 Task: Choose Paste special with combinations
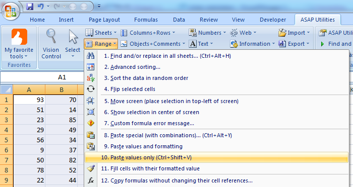tap(216, 135)
